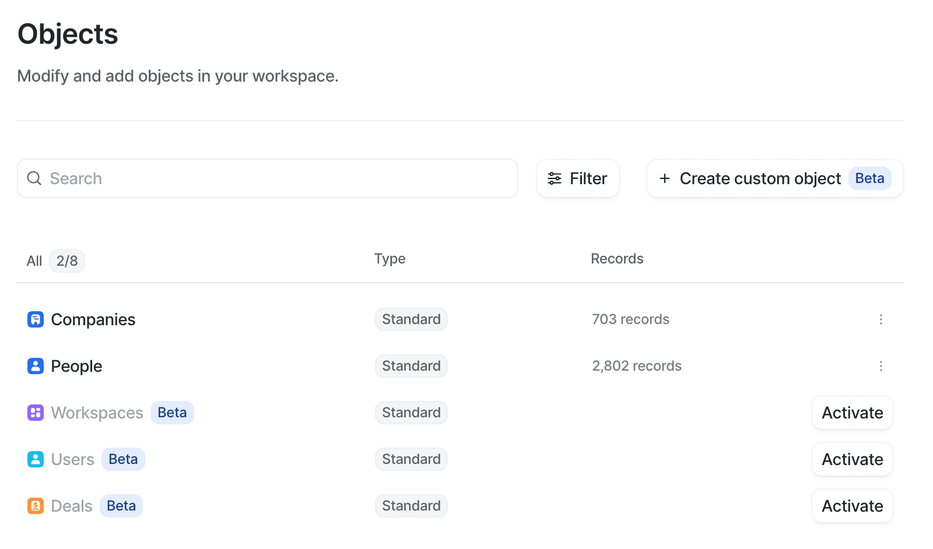The width and height of the screenshot is (933, 549).
Task: Activate the Deals object
Action: [x=852, y=506]
